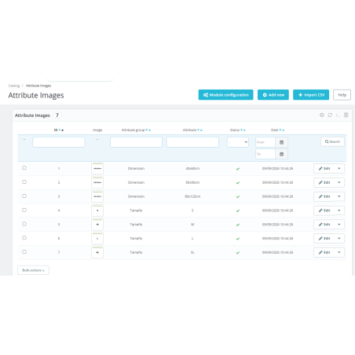This screenshot has width=355, height=355.
Task: Go to the Catalog breadcrumb
Action: (x=14, y=86)
